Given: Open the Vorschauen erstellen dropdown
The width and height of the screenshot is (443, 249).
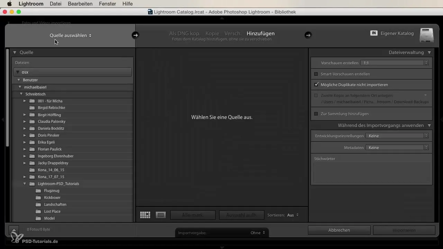Looking at the screenshot, I should (395, 63).
